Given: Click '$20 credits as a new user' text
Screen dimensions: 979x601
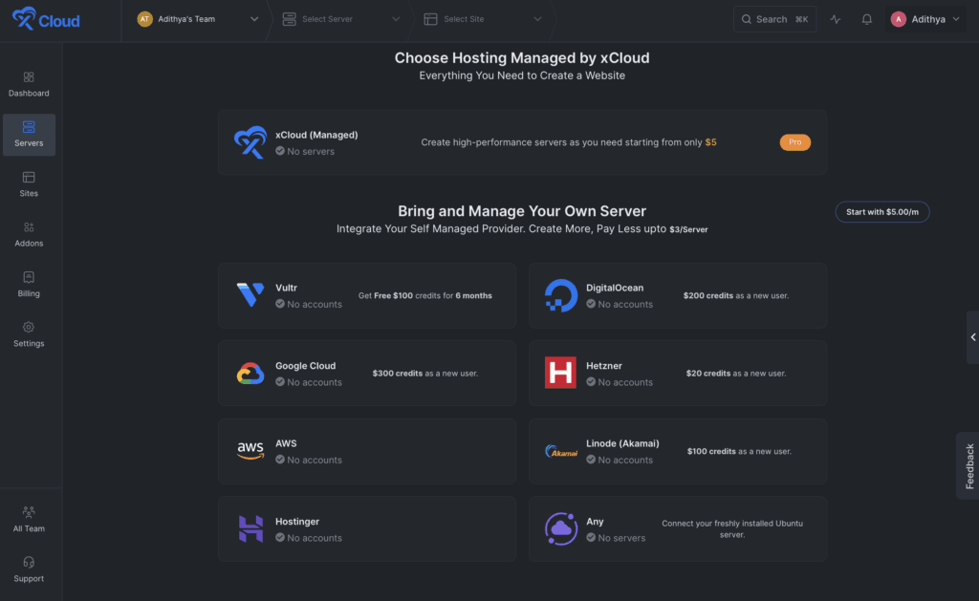Looking at the screenshot, I should pos(736,374).
